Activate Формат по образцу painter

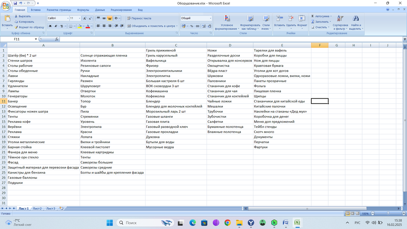[29, 27]
